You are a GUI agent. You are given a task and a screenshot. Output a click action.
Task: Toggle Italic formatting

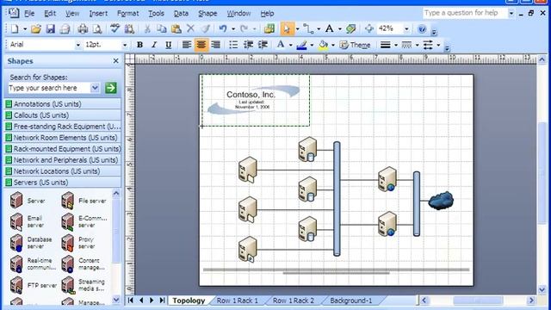154,45
